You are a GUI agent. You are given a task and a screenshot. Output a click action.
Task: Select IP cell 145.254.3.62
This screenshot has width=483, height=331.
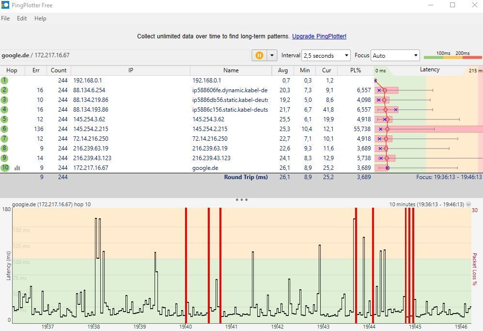(89, 119)
